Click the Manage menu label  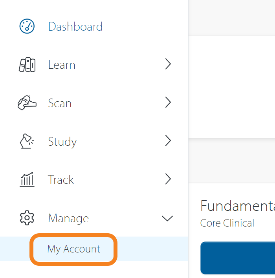click(68, 218)
